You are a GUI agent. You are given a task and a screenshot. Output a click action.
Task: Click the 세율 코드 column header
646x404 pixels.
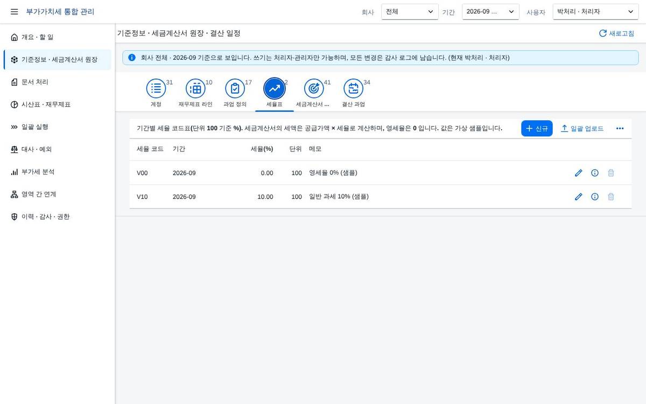coord(150,149)
